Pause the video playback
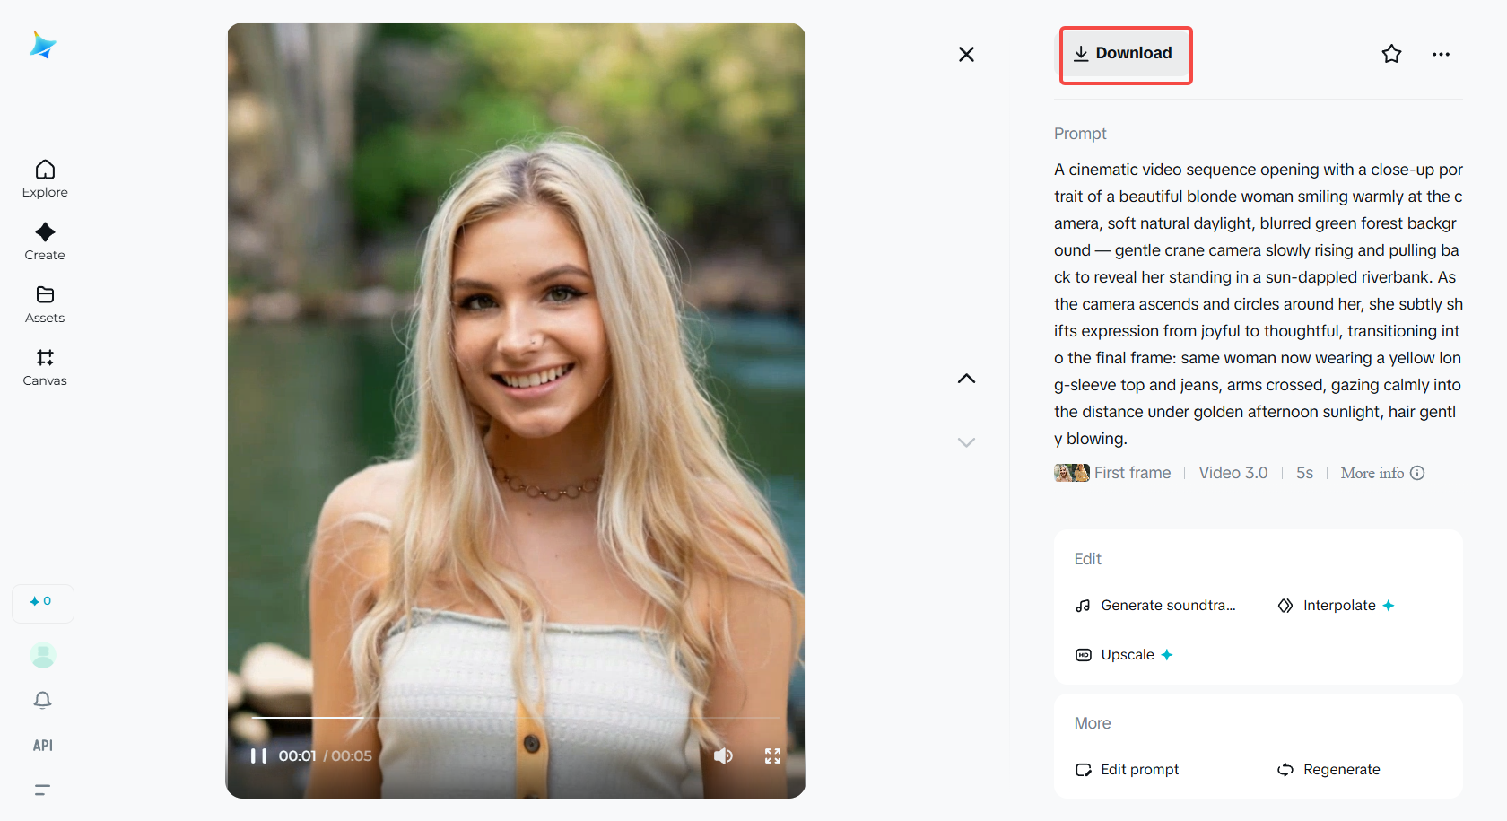The image size is (1507, 821). pyautogui.click(x=258, y=755)
